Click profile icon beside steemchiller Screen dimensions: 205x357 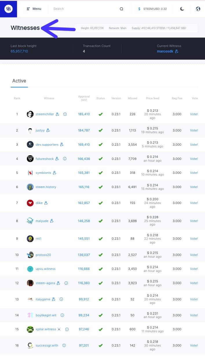57,114
